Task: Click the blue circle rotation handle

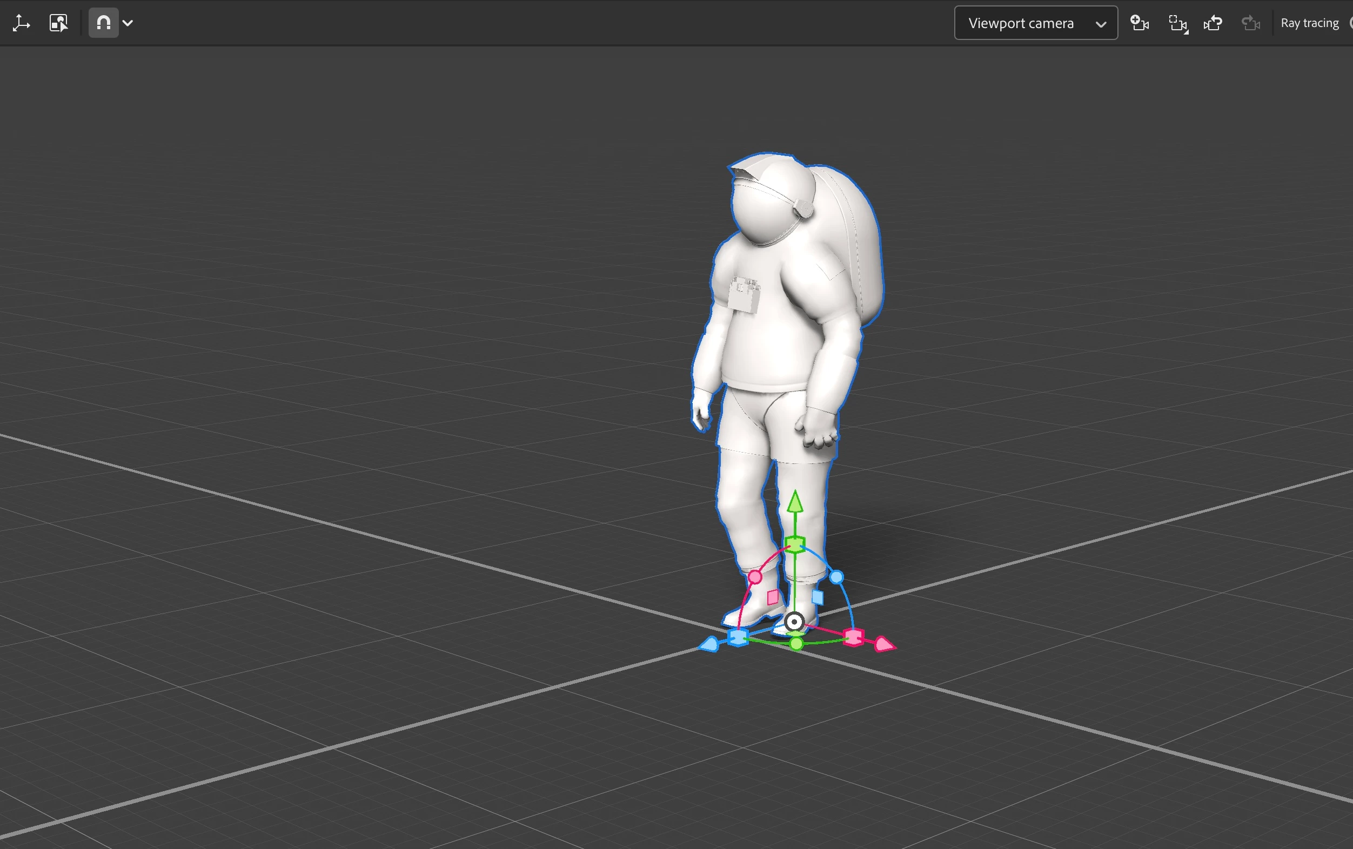Action: [836, 577]
